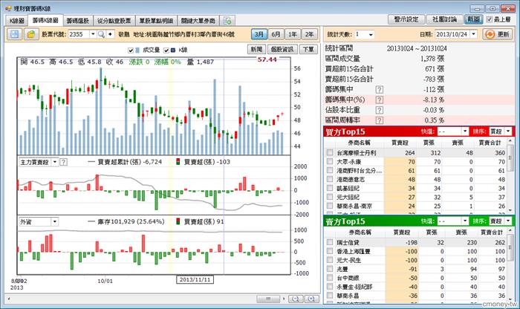Check the box for 瑞士信貸

coord(330,242)
